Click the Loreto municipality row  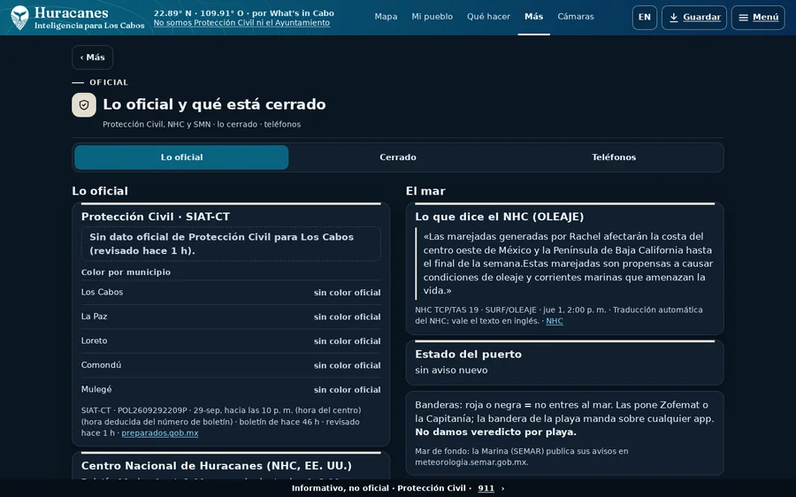[231, 341]
